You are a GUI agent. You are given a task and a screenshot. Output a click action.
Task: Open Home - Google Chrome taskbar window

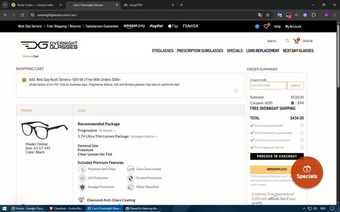pos(28,208)
